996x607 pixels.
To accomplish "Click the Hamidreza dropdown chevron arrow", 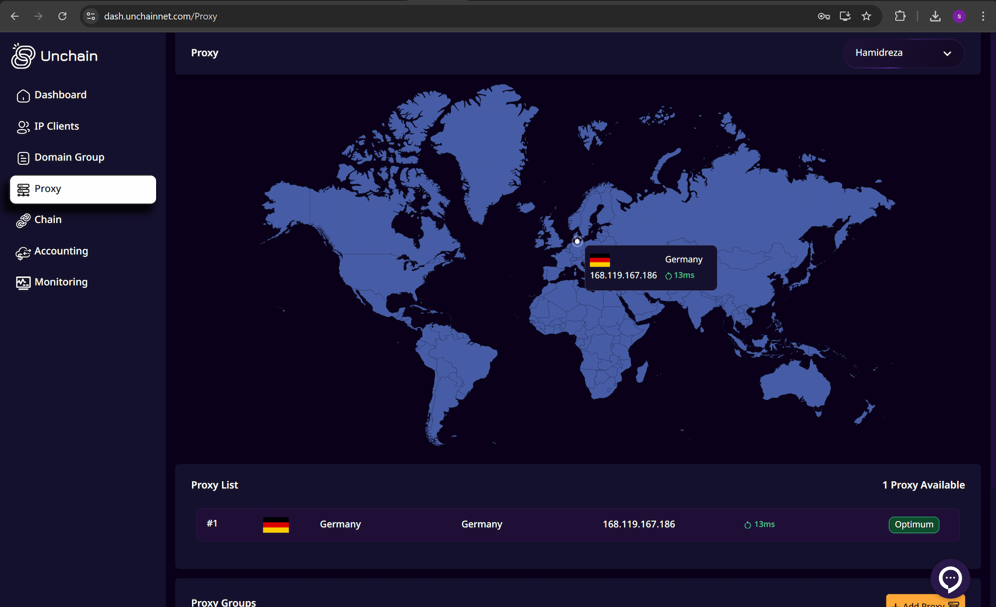I will [x=947, y=53].
